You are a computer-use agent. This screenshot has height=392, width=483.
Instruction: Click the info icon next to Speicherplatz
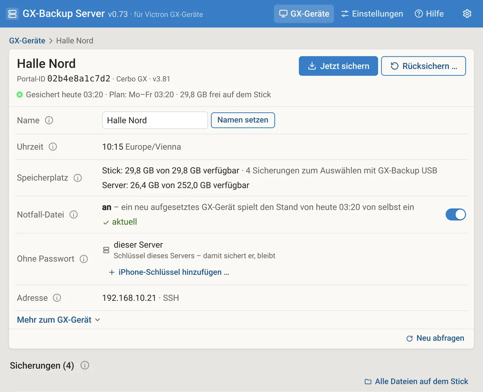77,178
